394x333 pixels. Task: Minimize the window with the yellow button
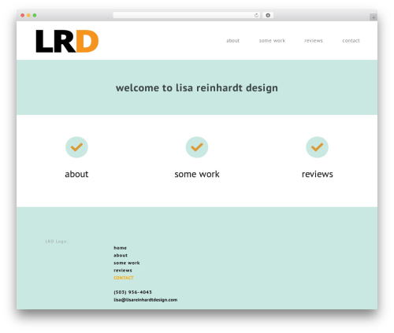click(x=28, y=15)
